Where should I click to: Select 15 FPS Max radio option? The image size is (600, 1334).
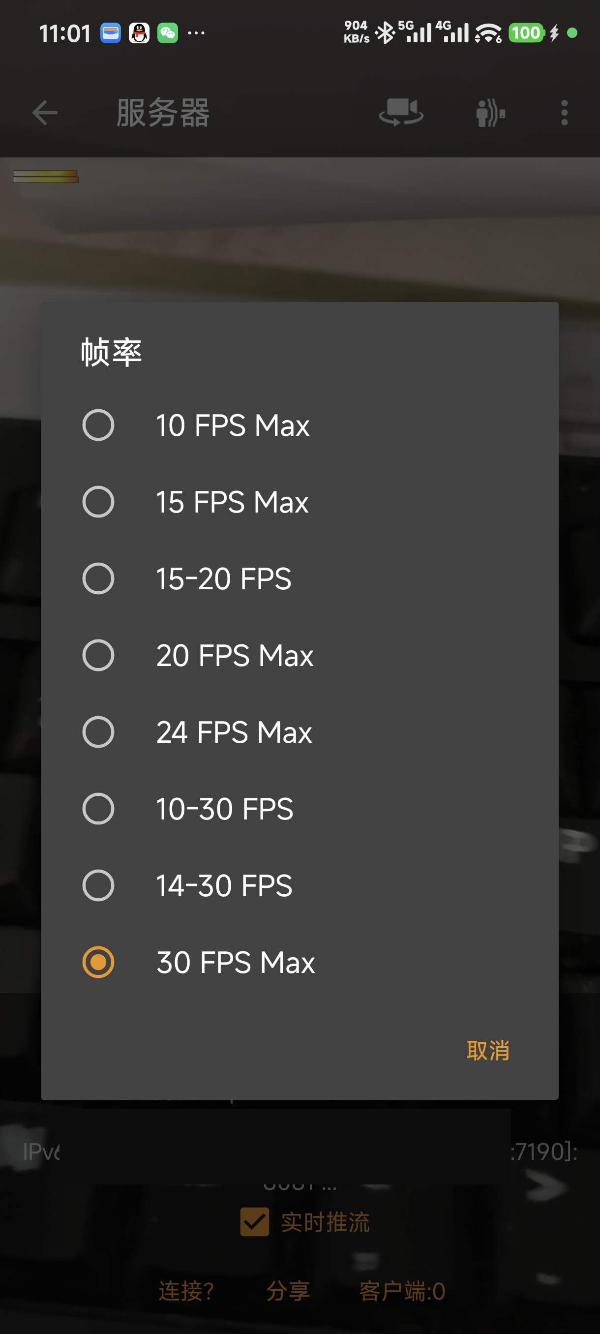(x=98, y=502)
